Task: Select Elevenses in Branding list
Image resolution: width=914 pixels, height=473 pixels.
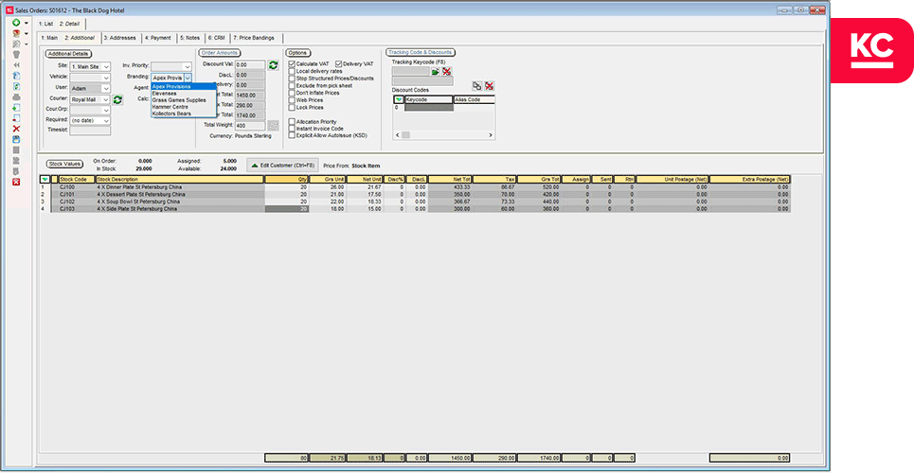Action: coord(184,94)
